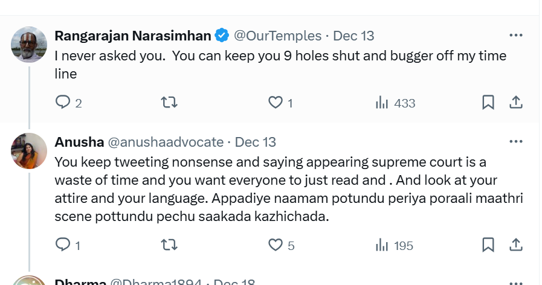The width and height of the screenshot is (542, 285).
Task: Like Rangarajan Narasimhan's tweet
Action: coord(276,103)
